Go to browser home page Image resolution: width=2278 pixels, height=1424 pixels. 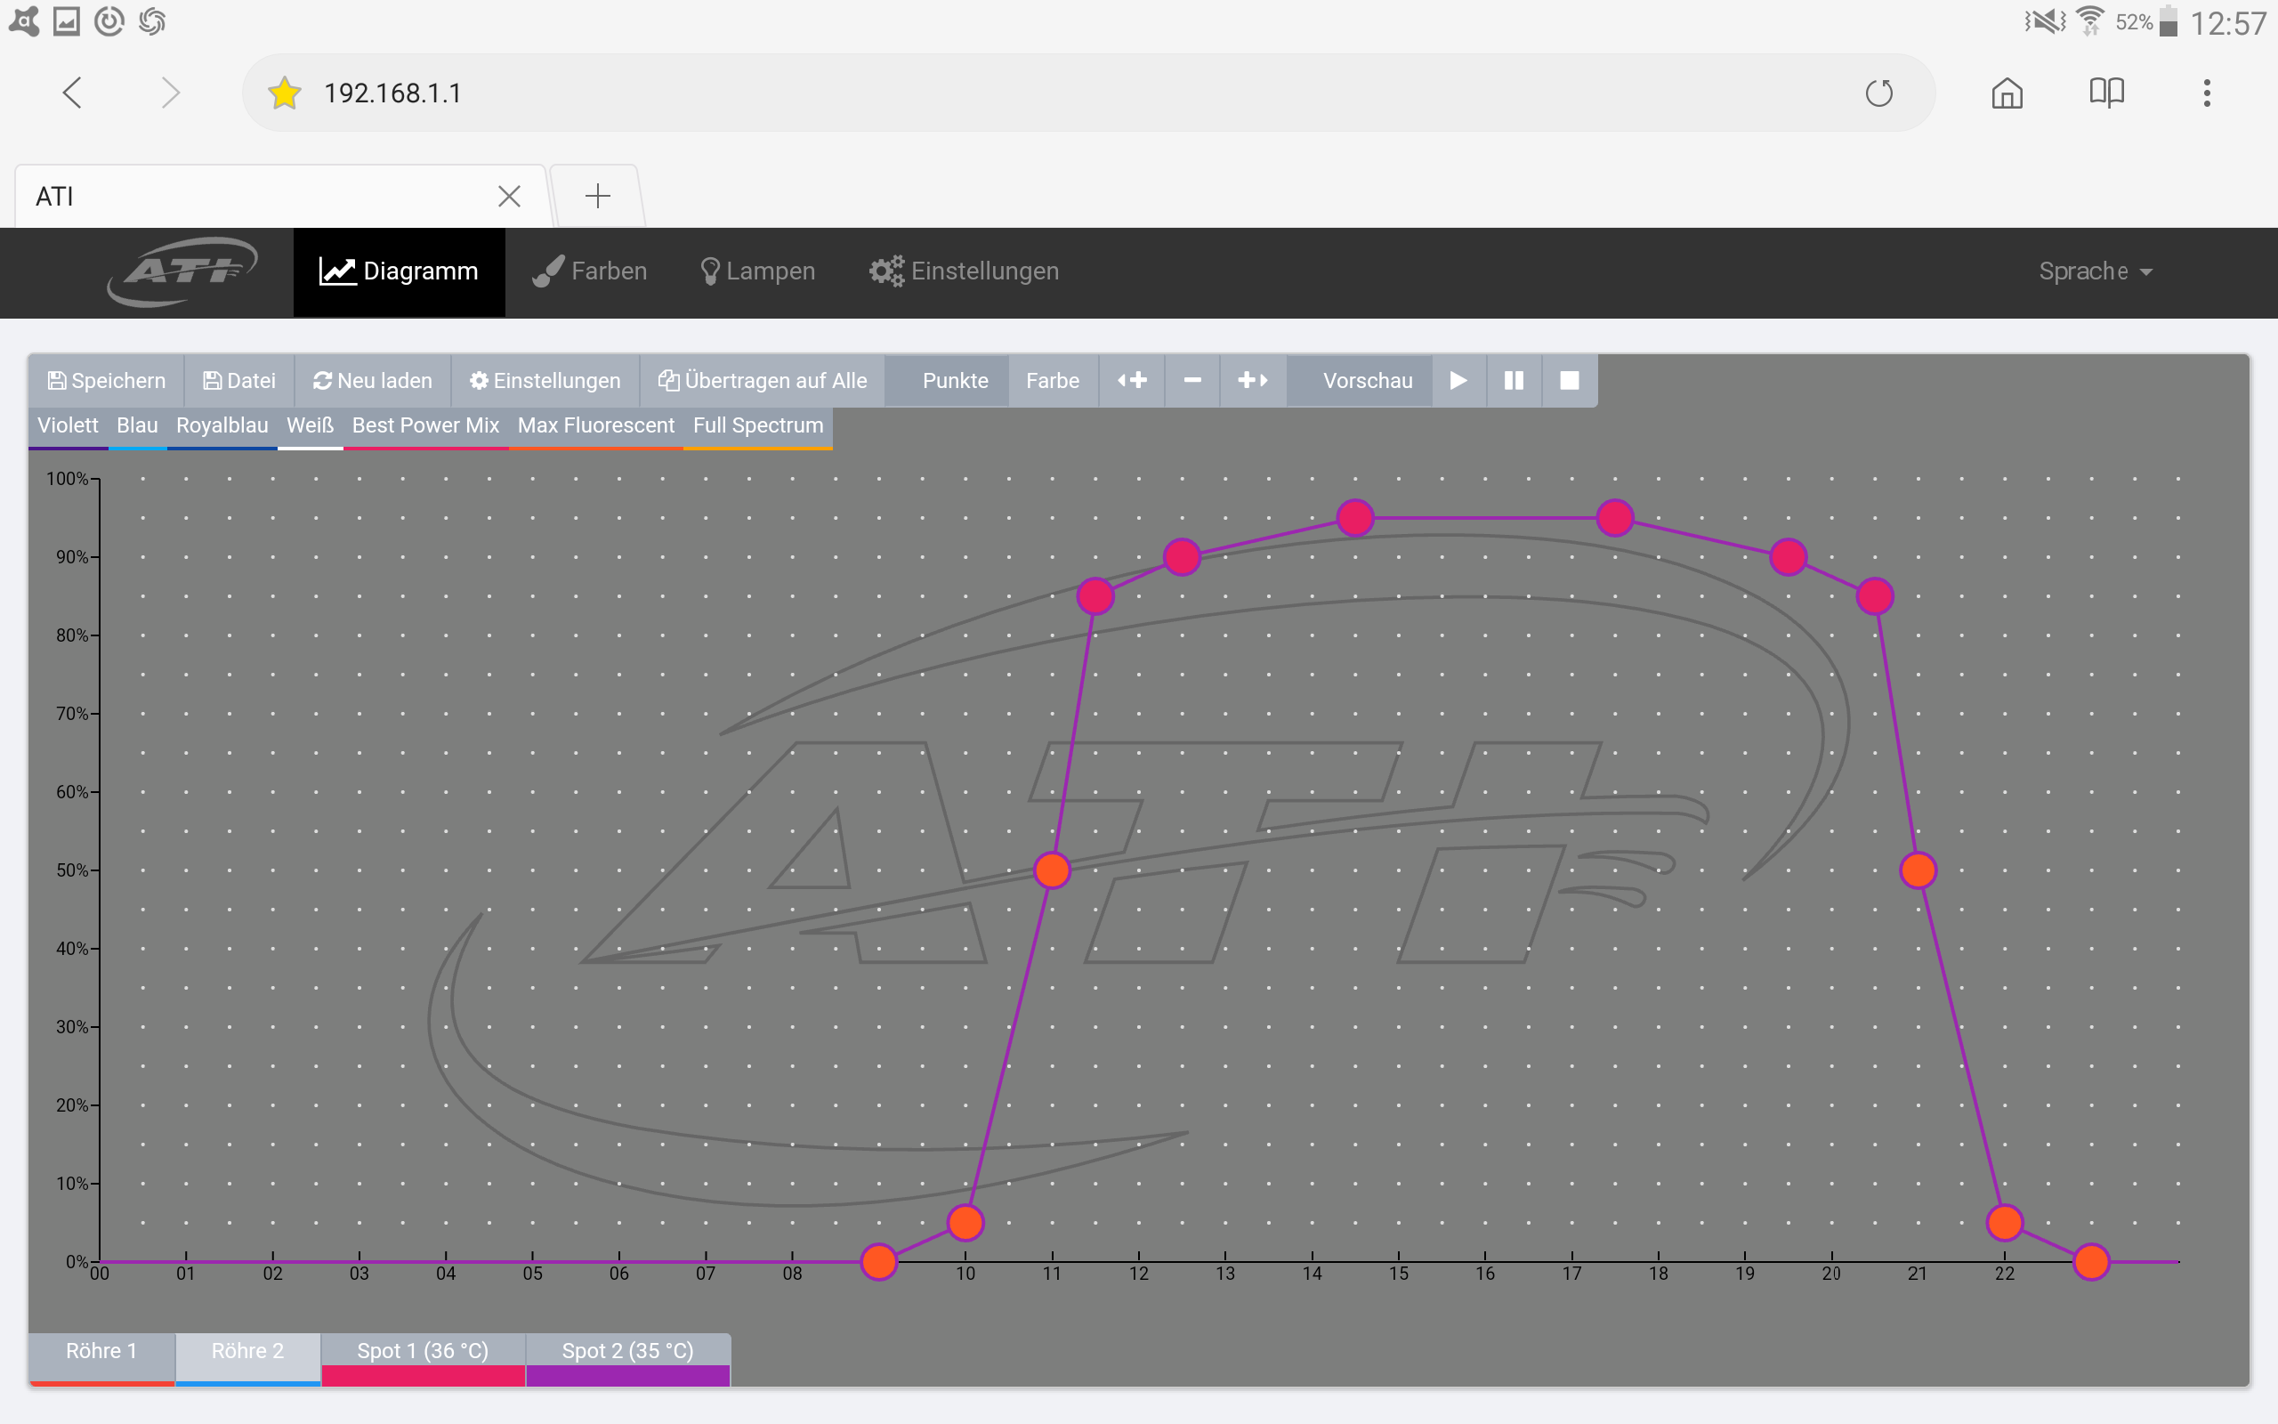(2007, 93)
